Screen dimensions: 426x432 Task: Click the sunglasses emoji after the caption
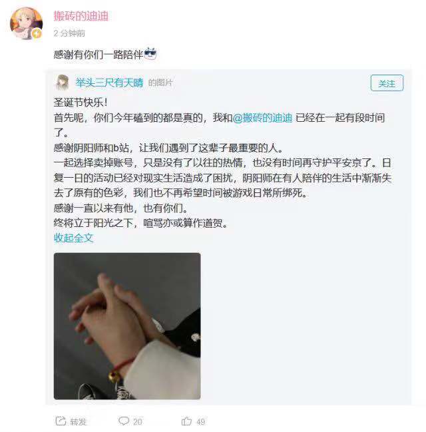pyautogui.click(x=150, y=54)
